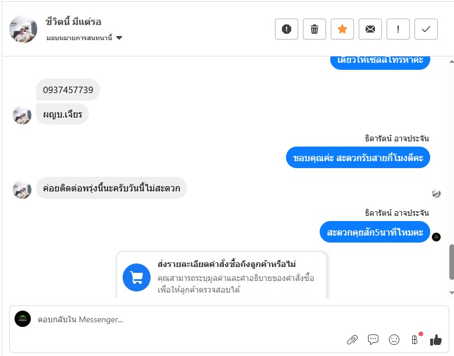Toggle the orange star follow-up marker
This screenshot has width=454, height=356.
pos(342,30)
